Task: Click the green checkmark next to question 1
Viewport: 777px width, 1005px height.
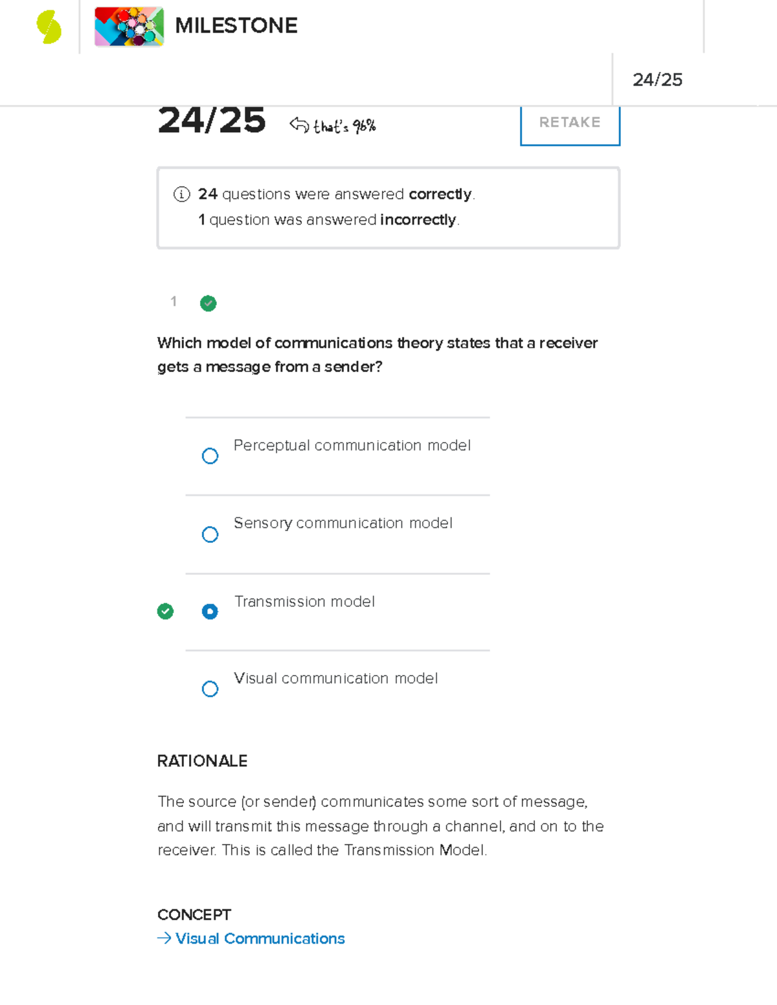Action: [208, 303]
